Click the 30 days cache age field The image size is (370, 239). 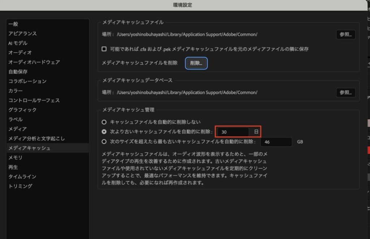click(x=233, y=132)
